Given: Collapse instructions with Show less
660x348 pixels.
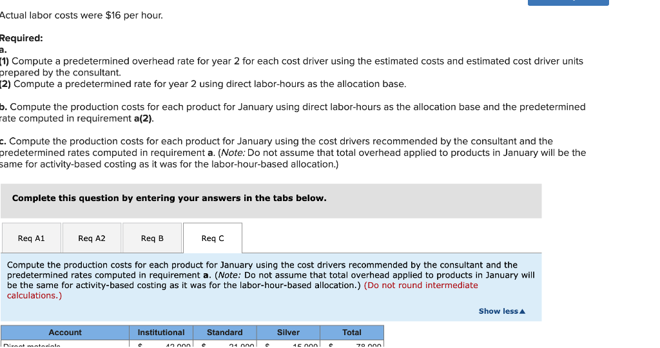Looking at the screenshot, I should coord(501,311).
